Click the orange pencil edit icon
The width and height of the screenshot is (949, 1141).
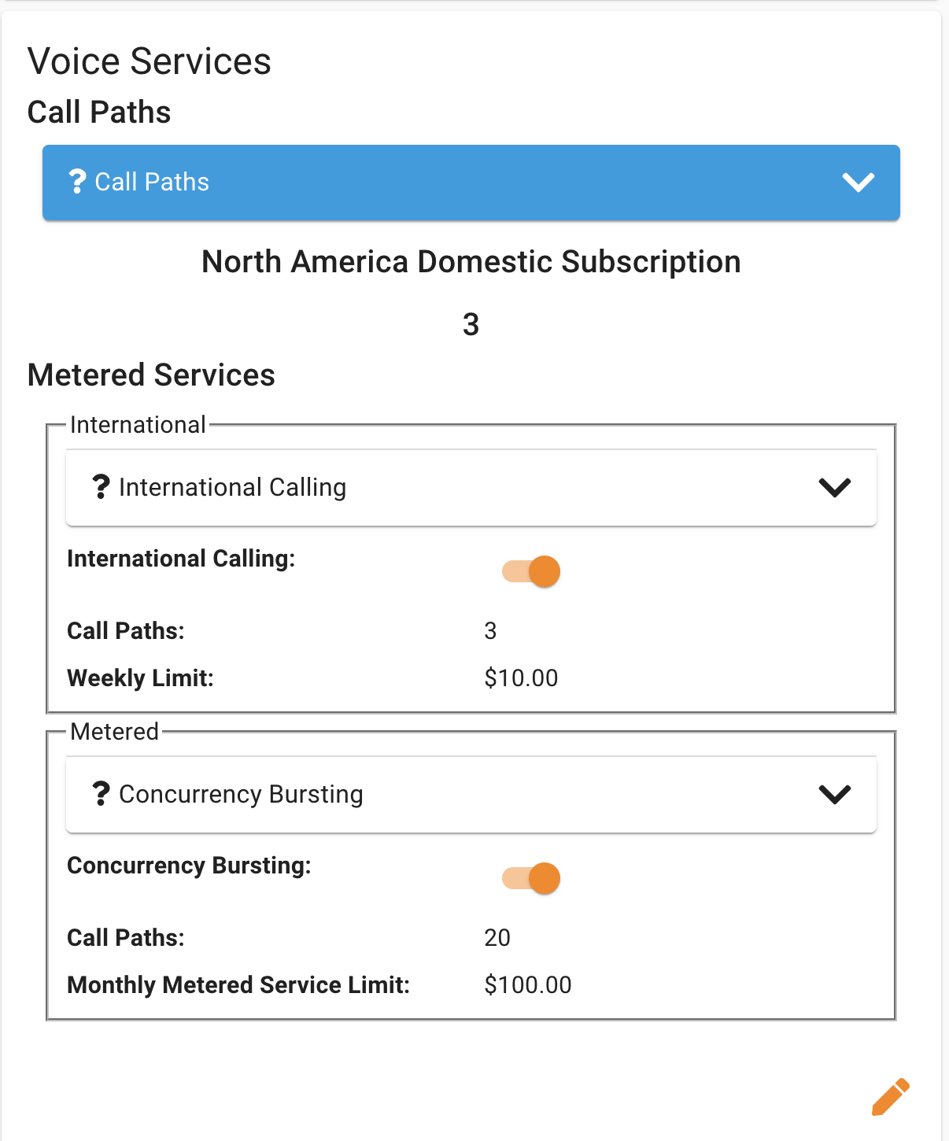(890, 1097)
